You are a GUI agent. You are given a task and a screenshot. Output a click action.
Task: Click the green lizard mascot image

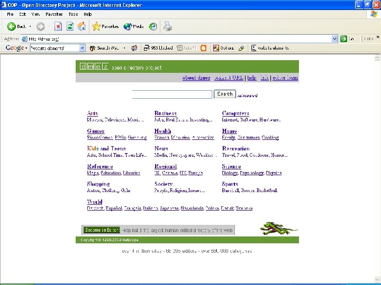279,229
